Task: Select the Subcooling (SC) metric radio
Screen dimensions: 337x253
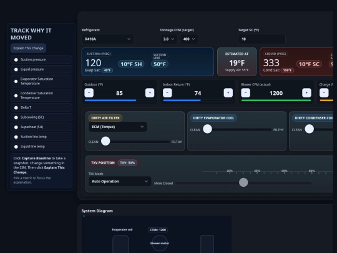Action: pyautogui.click(x=16, y=117)
